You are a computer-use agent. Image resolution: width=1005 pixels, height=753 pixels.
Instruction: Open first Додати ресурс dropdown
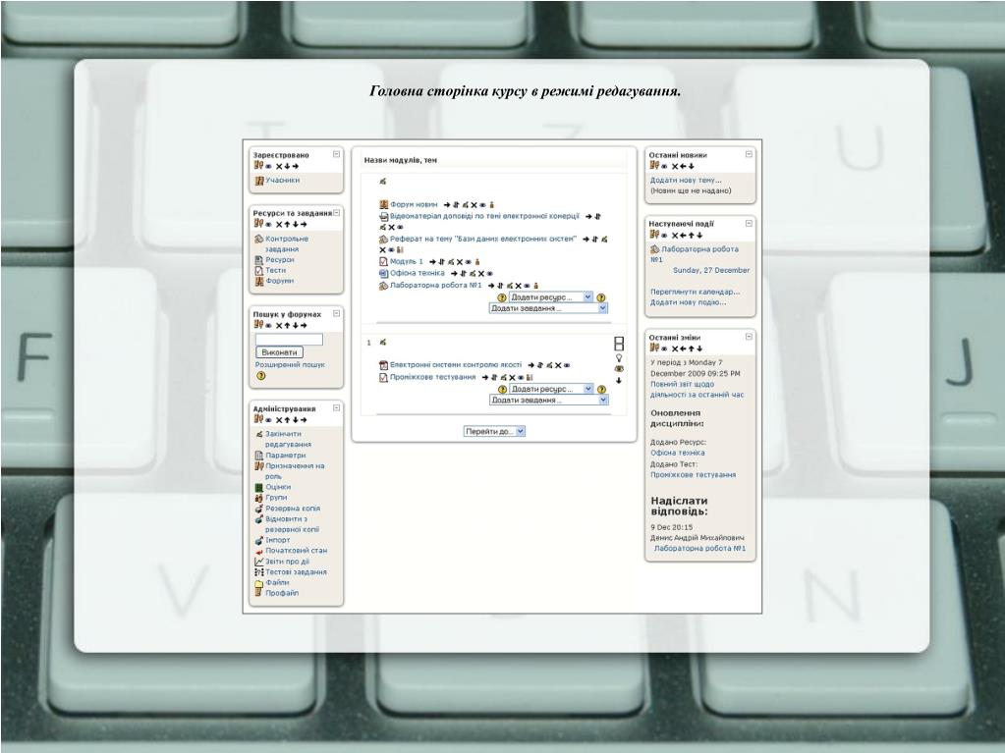551,297
